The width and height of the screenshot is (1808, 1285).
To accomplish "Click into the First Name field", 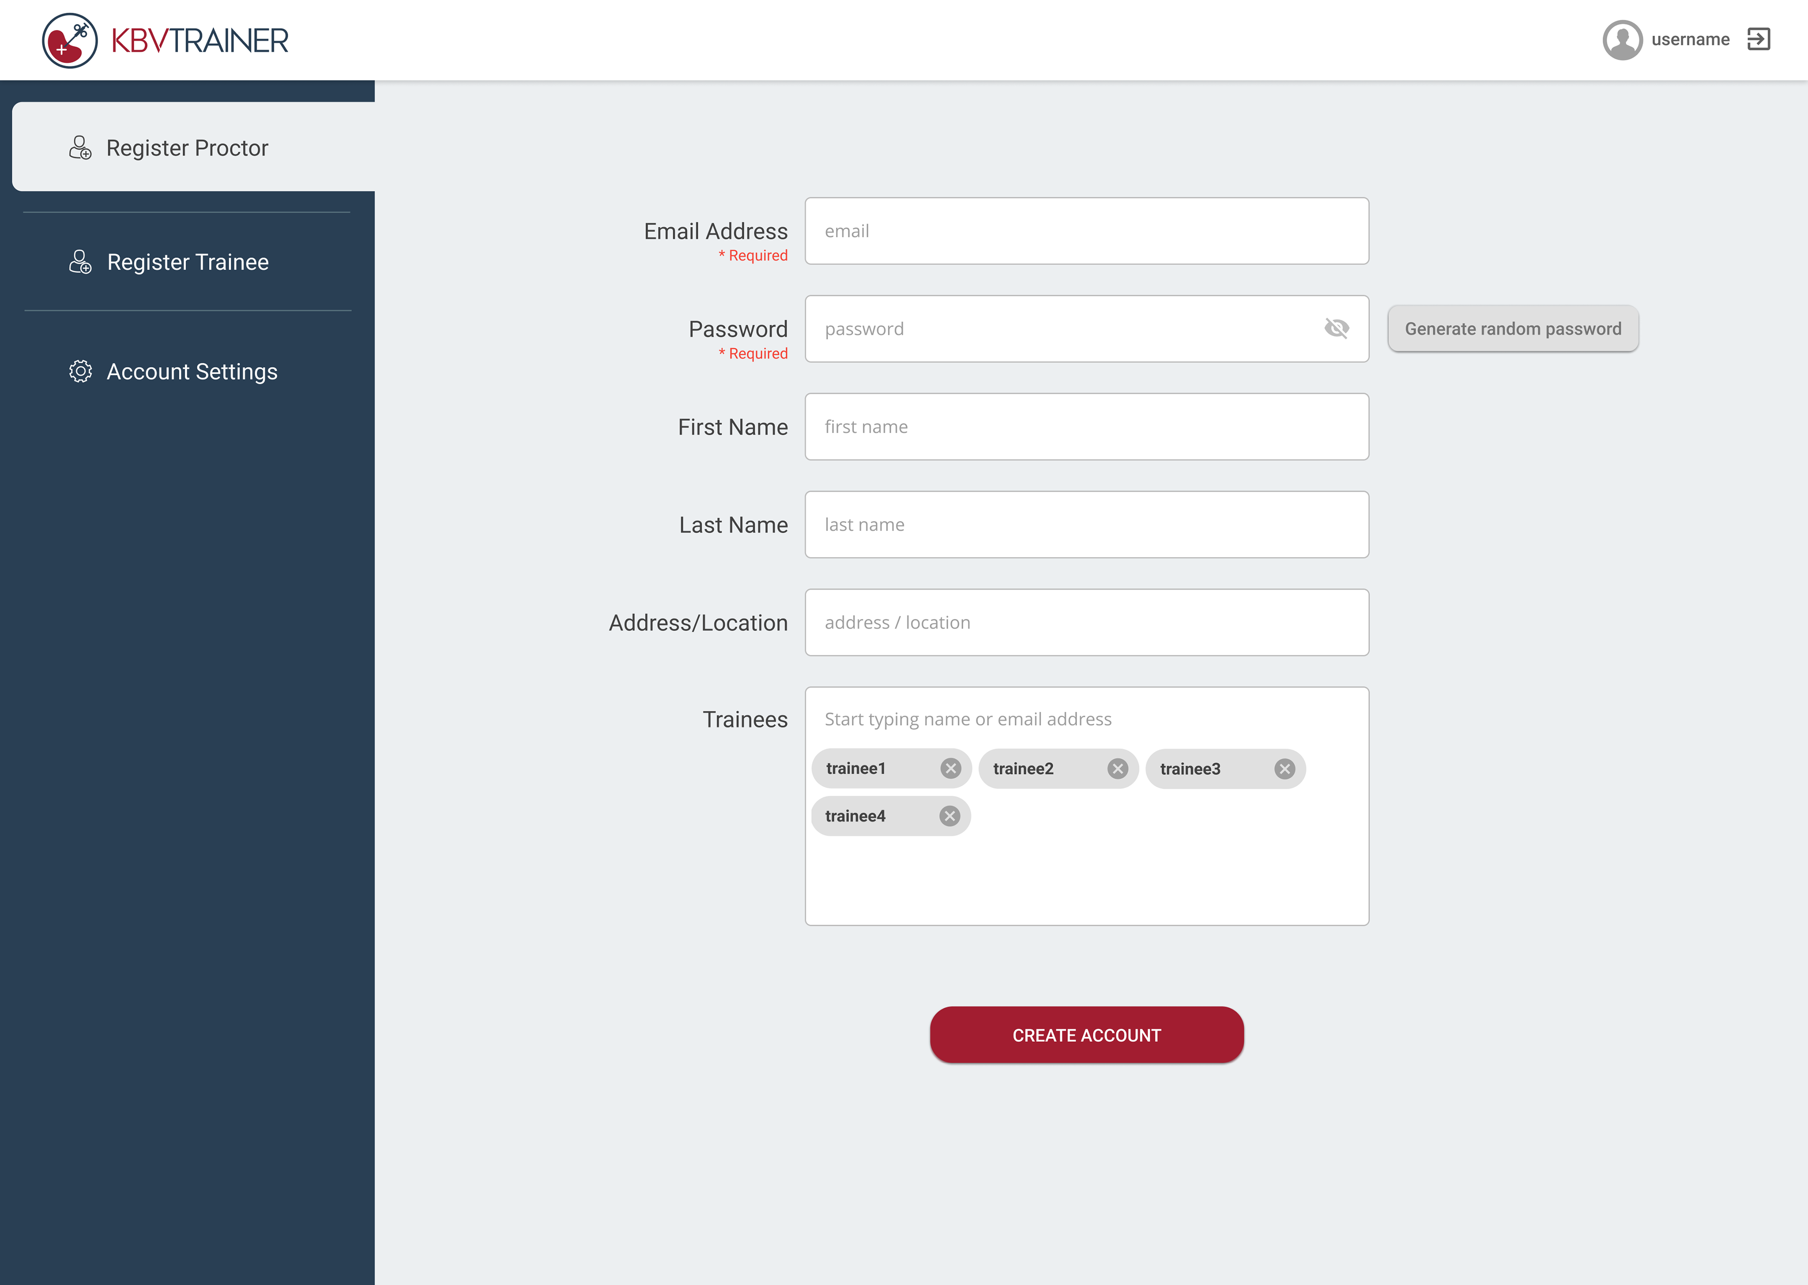I will (x=1086, y=426).
